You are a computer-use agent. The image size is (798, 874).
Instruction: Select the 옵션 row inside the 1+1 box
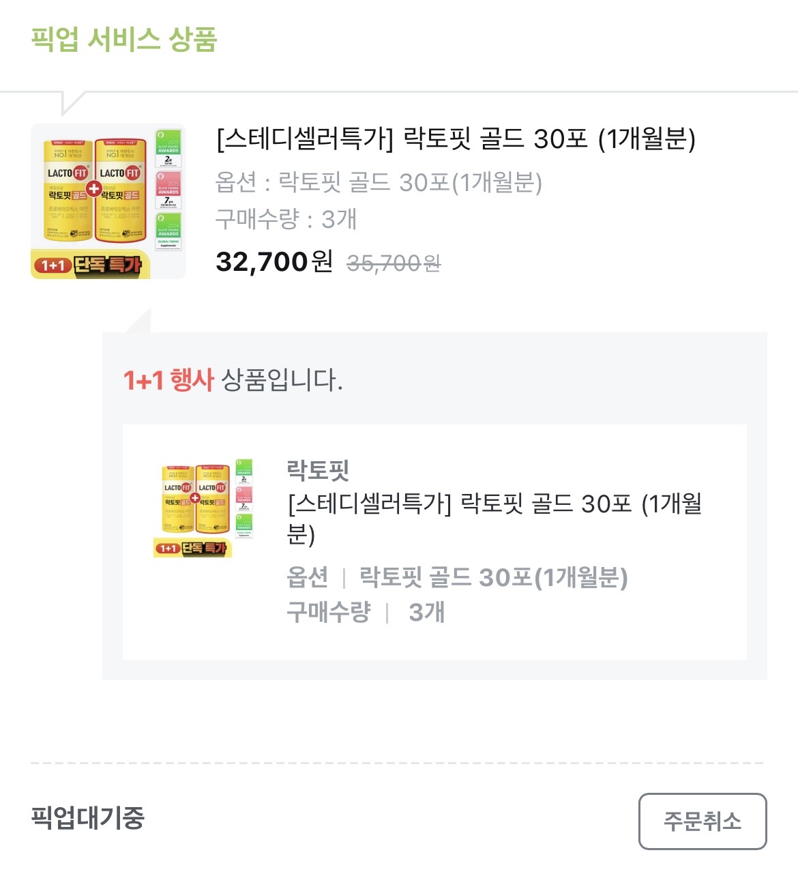click(x=457, y=577)
